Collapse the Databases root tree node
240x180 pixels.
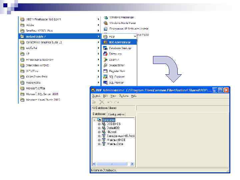(94, 120)
